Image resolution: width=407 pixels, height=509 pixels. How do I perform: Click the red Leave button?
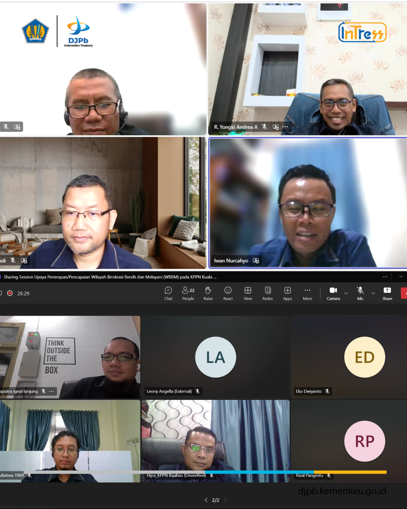pyautogui.click(x=404, y=293)
